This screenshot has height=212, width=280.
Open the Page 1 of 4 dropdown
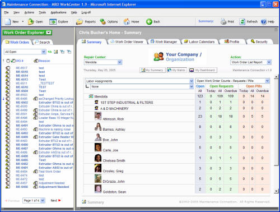pyautogui.click(x=43, y=201)
